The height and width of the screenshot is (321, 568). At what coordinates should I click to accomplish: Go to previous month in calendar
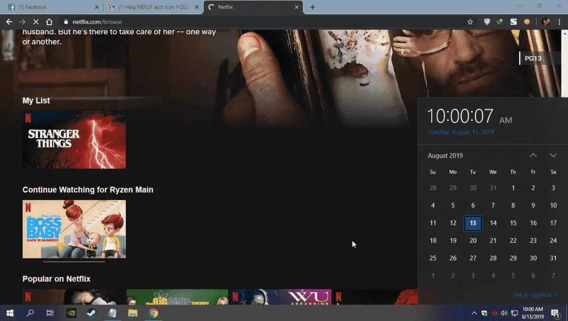(x=533, y=155)
